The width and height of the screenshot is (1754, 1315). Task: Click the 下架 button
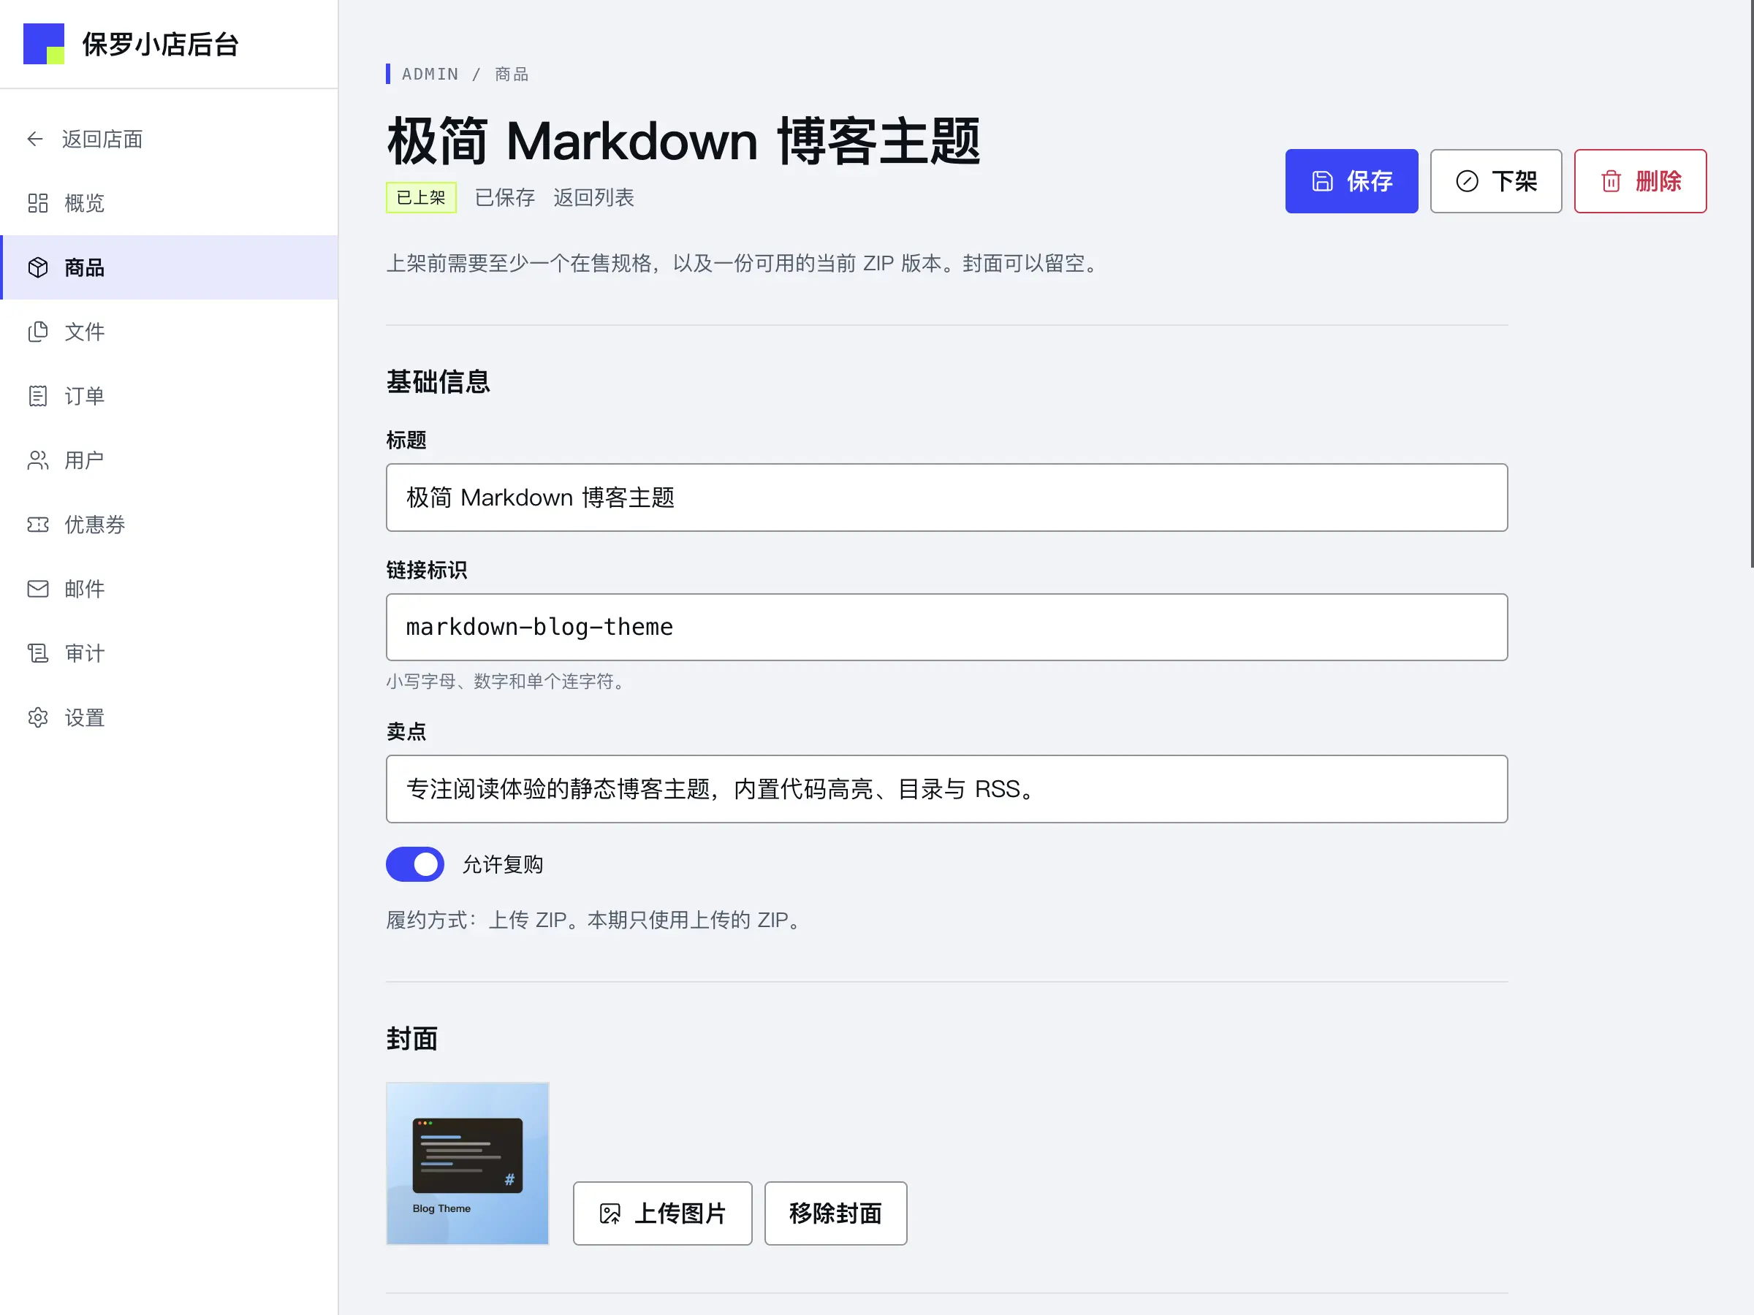[x=1495, y=181]
